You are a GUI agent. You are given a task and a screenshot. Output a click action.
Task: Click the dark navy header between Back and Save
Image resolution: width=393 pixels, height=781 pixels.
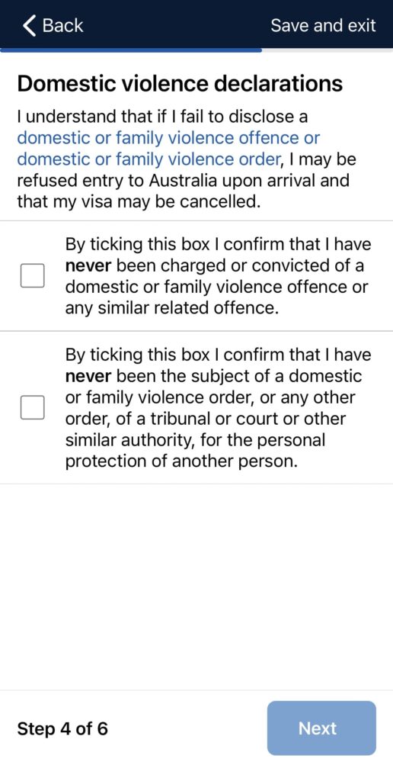177,25
